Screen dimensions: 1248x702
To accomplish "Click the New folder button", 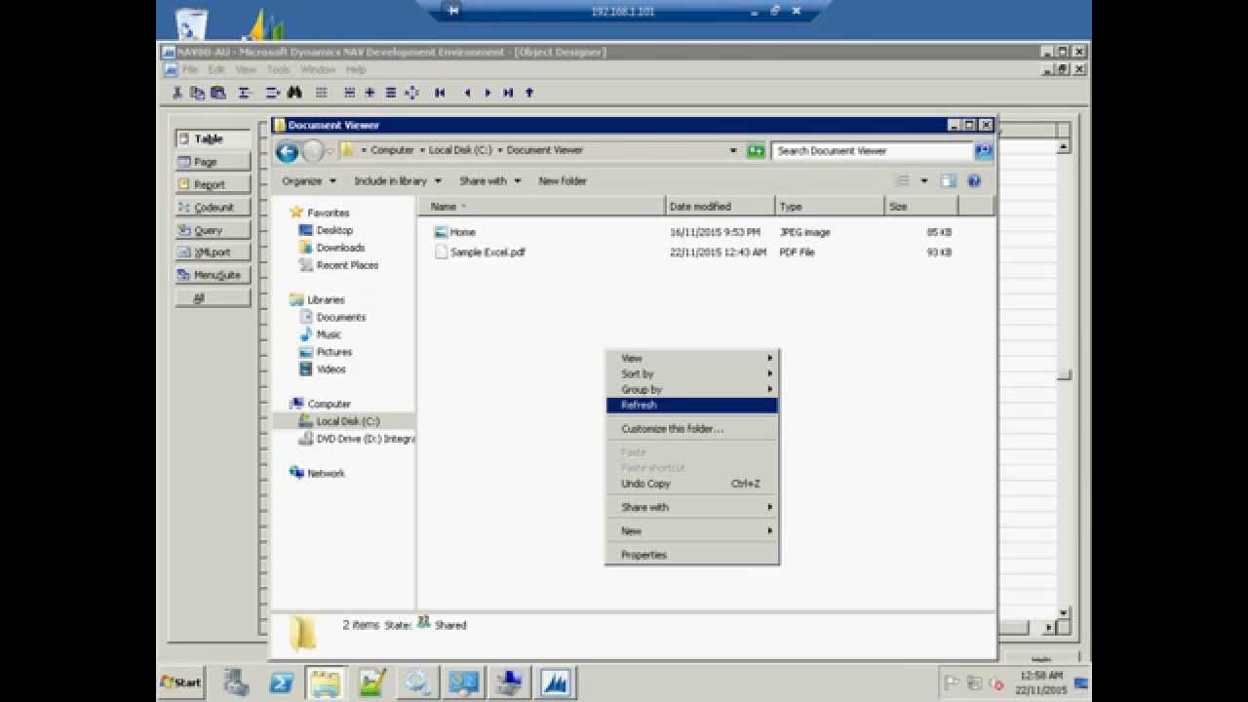I will (563, 181).
